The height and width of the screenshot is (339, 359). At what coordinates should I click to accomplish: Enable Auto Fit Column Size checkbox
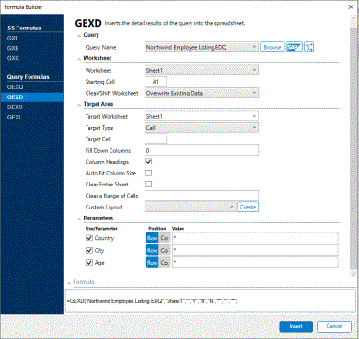coord(148,173)
